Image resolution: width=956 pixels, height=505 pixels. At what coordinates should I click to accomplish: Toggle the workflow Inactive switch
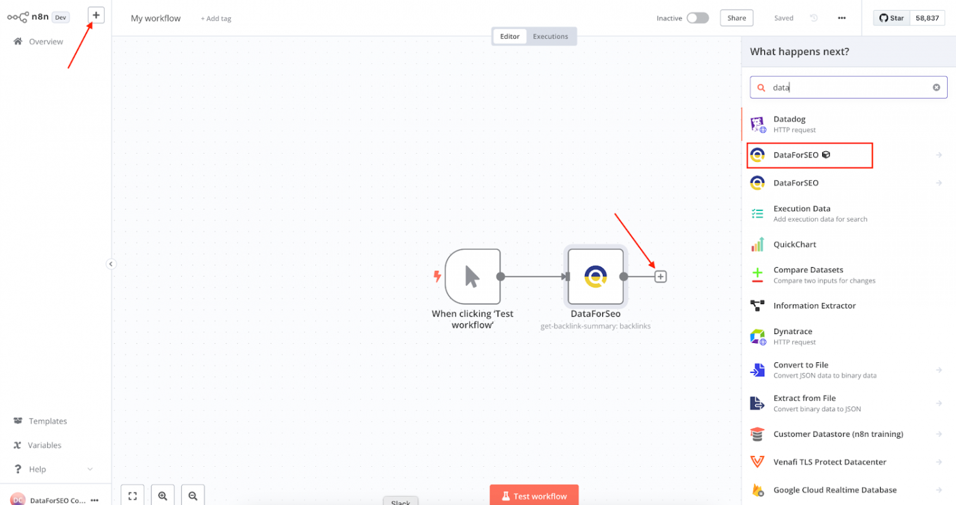pyautogui.click(x=697, y=18)
